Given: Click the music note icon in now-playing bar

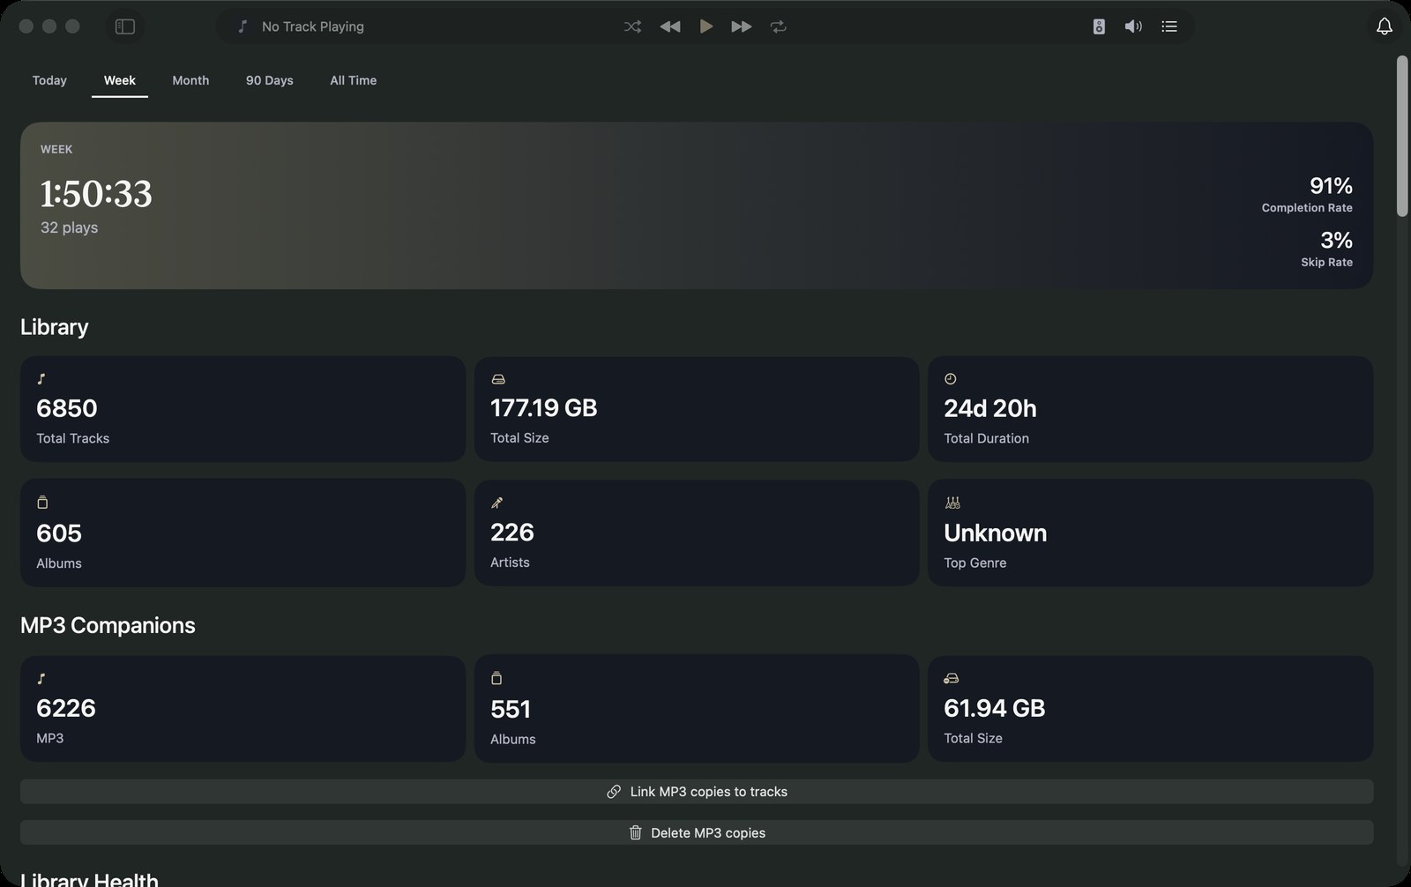Looking at the screenshot, I should coord(243,26).
